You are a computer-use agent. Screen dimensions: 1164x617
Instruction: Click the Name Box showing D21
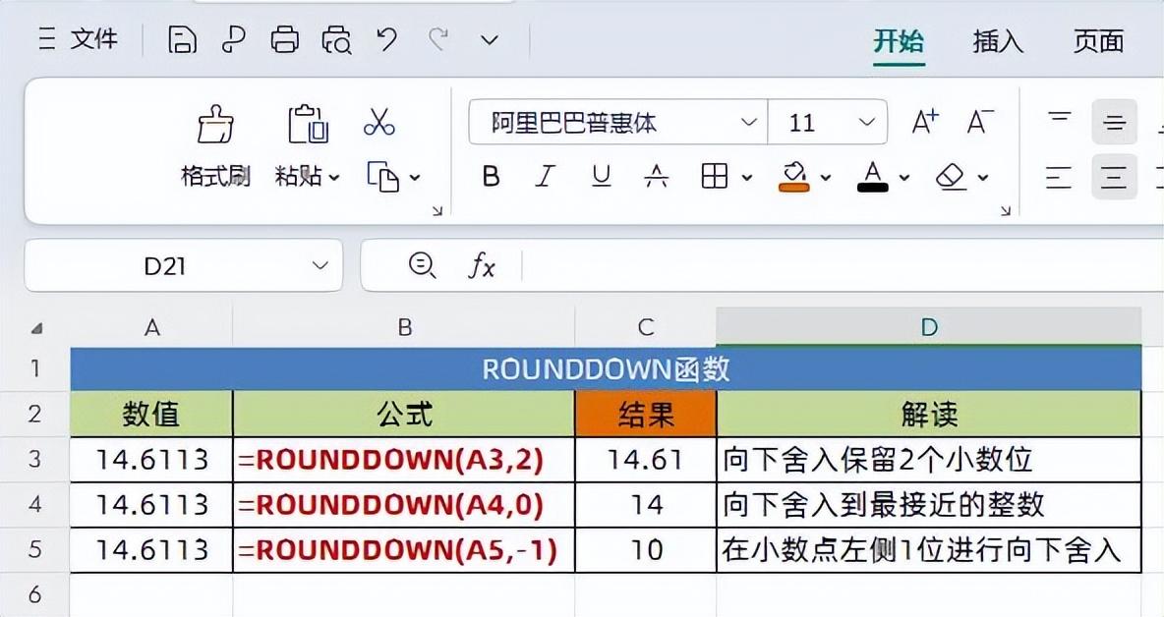click(x=184, y=265)
